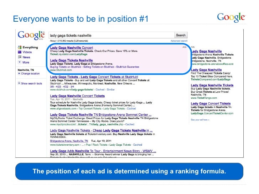Open the first right-column Lady Gaga Nashville ad
This screenshot has height=194, width=259.
pos(206,51)
